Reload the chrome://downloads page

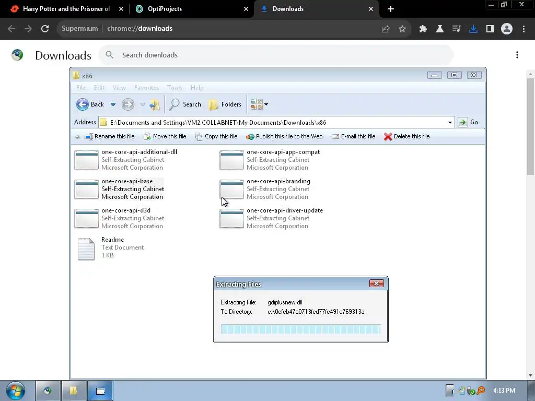coord(45,29)
